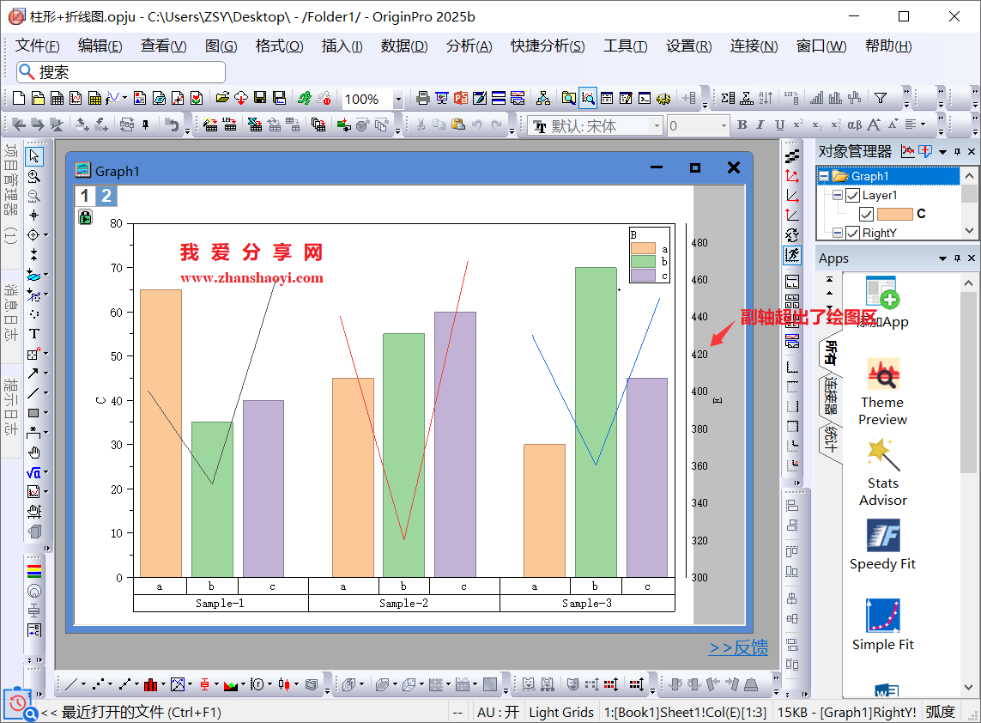Click the Print toolbar icon
The width and height of the screenshot is (981, 723).
click(422, 99)
